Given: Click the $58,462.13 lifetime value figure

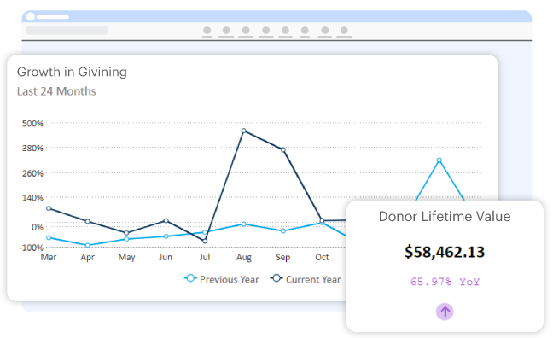Looking at the screenshot, I should click(445, 252).
